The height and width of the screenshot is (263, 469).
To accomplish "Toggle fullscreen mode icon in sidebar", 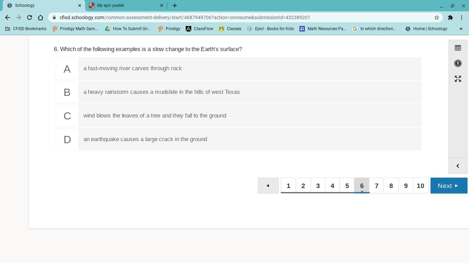I will 458,79.
